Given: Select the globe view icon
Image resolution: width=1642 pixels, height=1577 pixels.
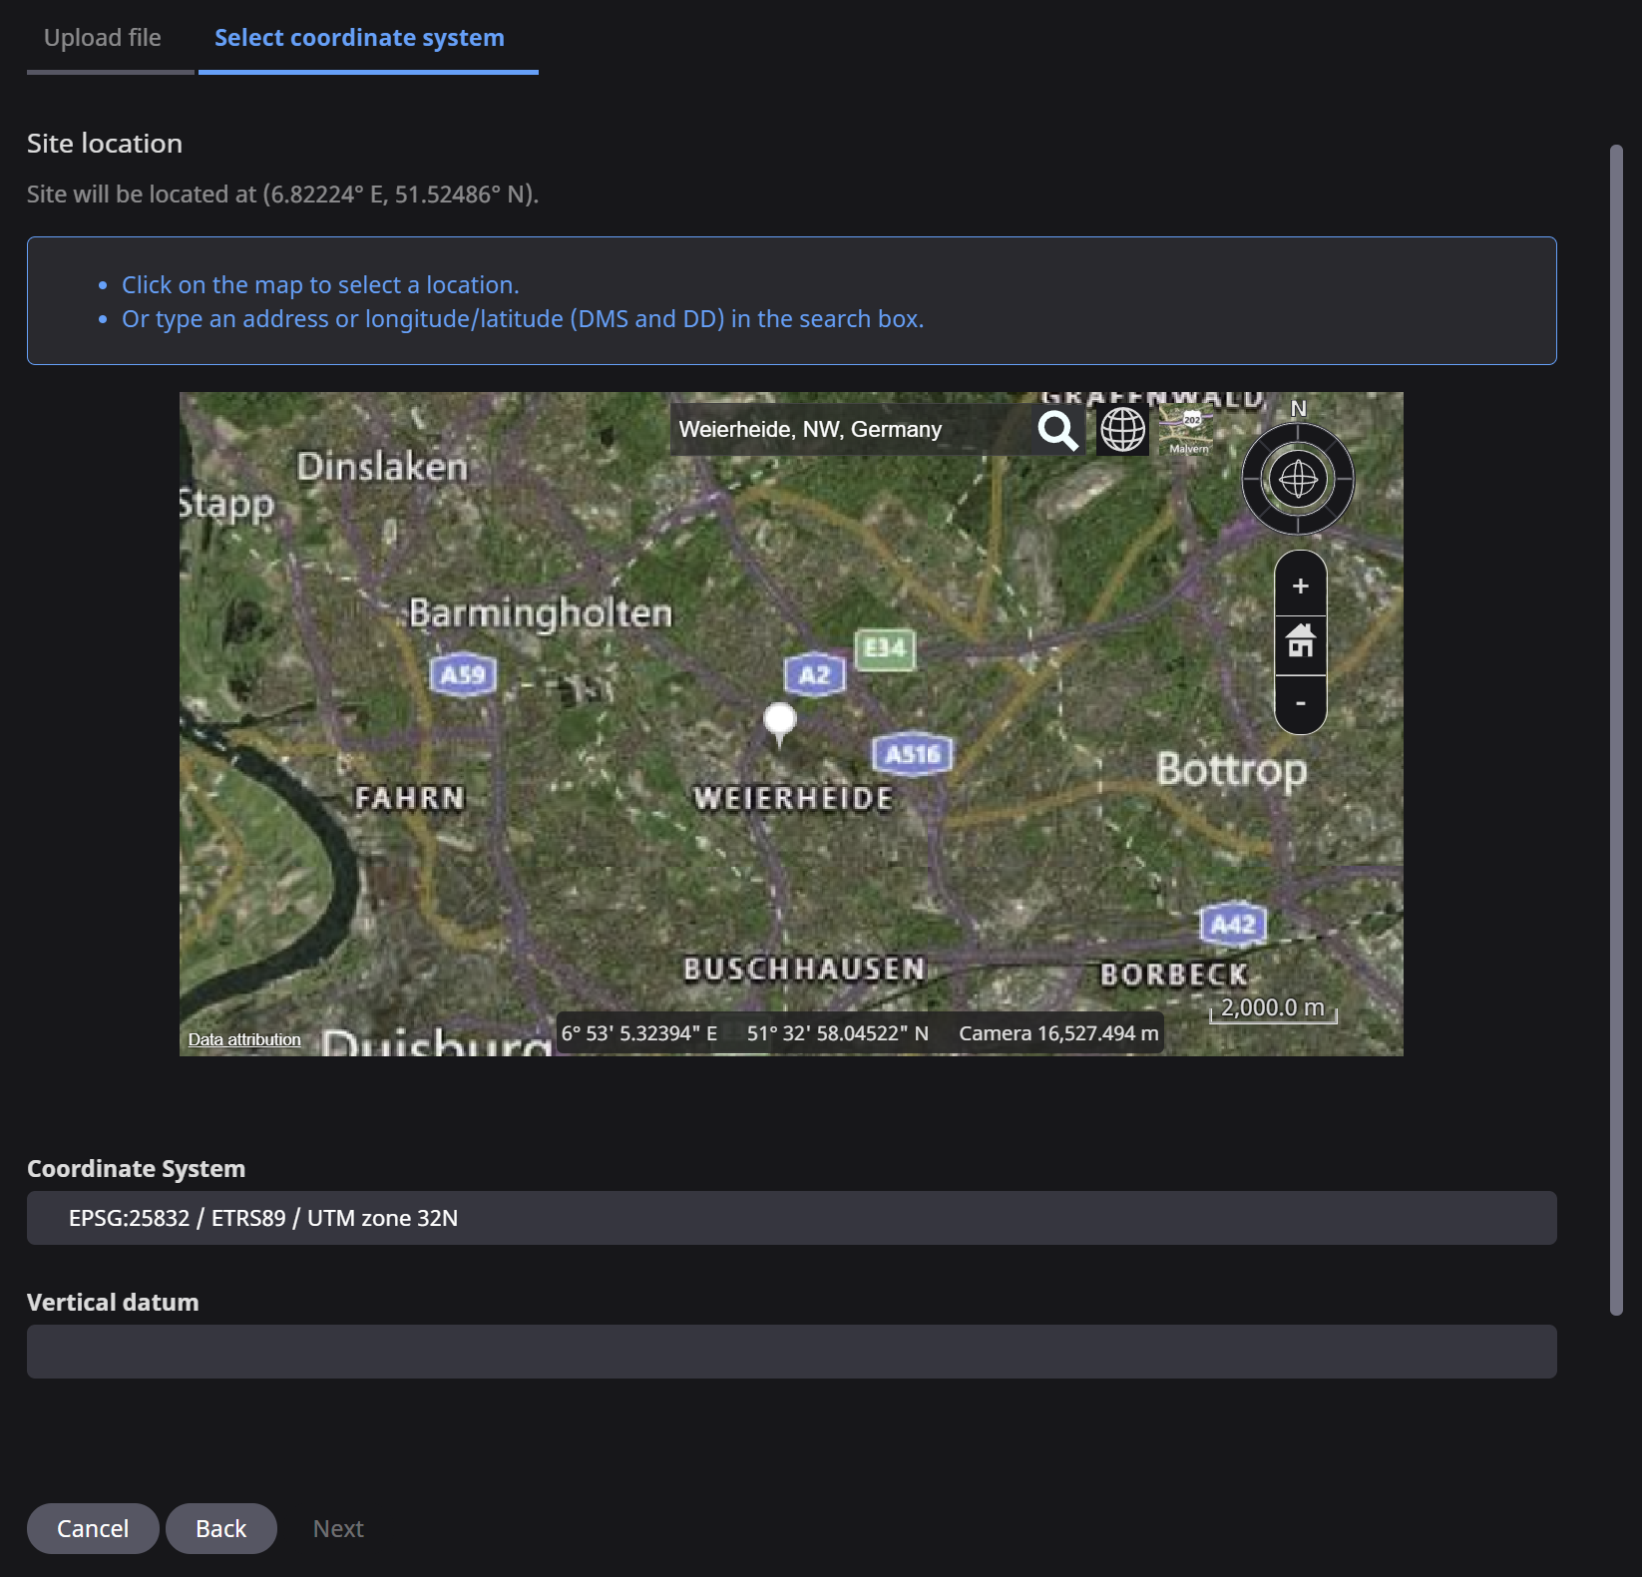Looking at the screenshot, I should (x=1122, y=430).
